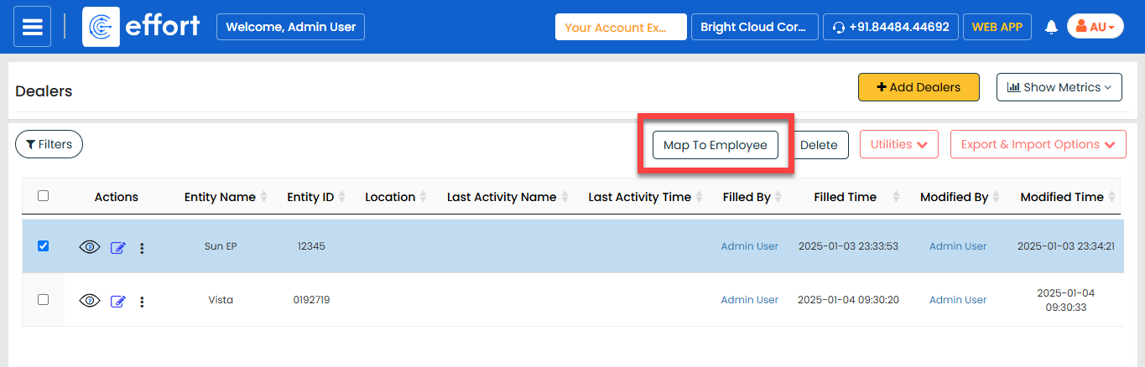Uncheck the Sun EP row checkbox
The image size is (1145, 367).
tap(44, 246)
